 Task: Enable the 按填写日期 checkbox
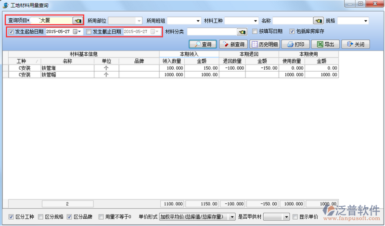click(255, 32)
